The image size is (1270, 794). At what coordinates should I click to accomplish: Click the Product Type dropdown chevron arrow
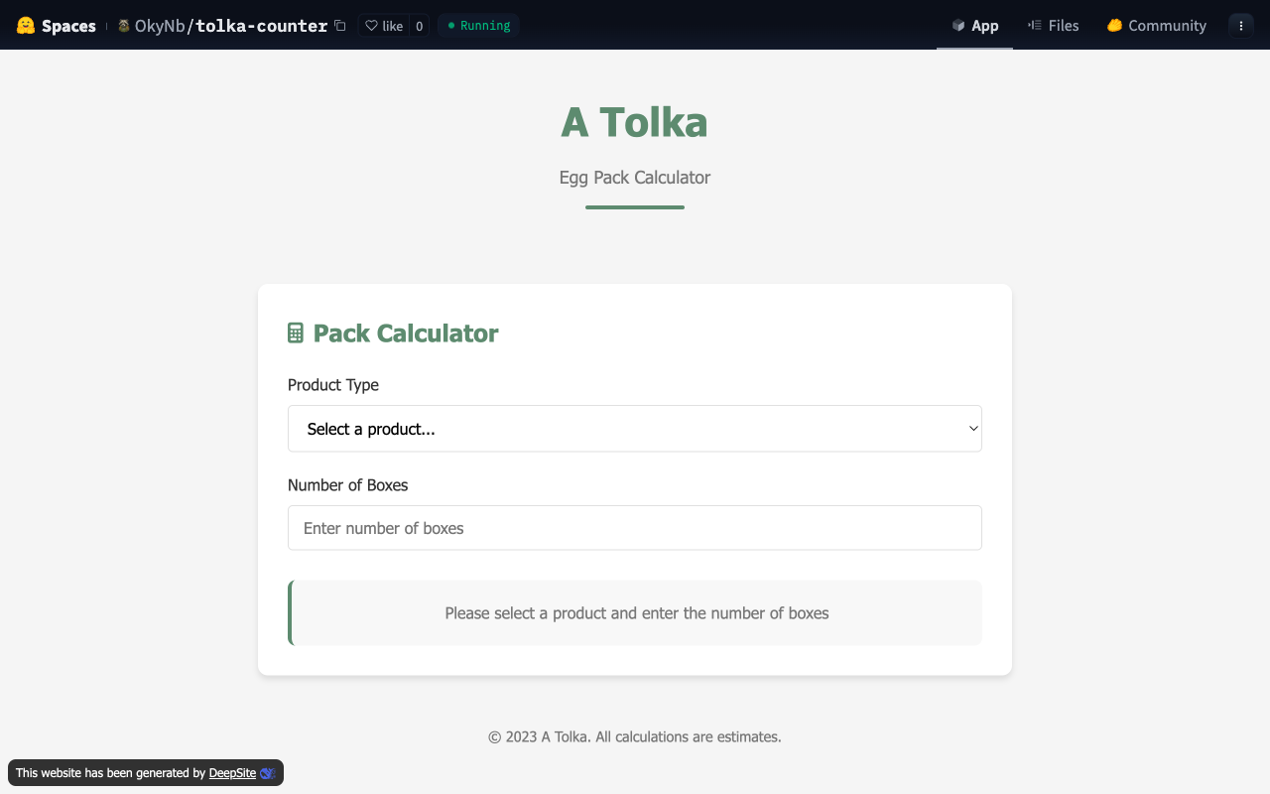973,429
